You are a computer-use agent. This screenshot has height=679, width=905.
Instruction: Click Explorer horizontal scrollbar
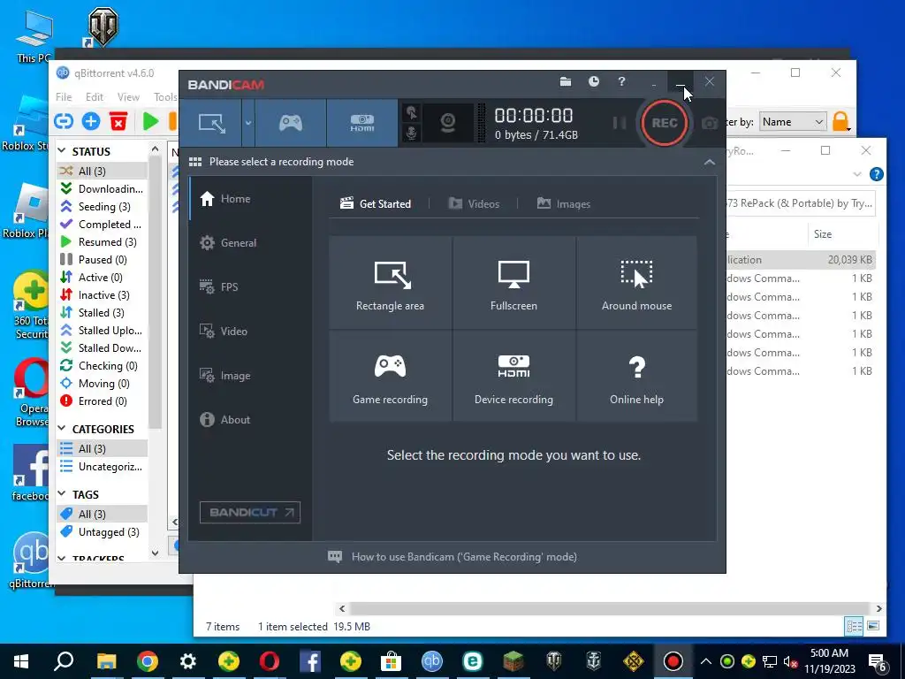610,608
